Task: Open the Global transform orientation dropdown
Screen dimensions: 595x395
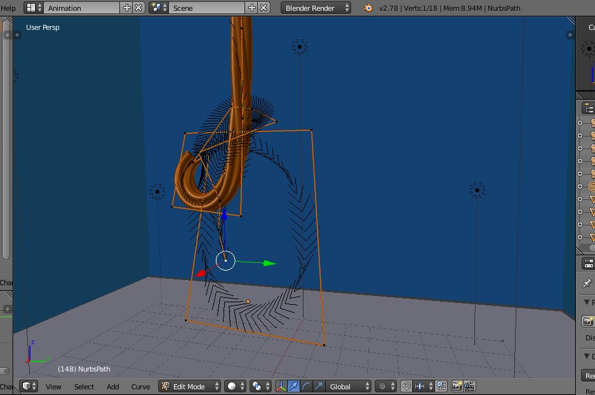Action: pyautogui.click(x=348, y=386)
